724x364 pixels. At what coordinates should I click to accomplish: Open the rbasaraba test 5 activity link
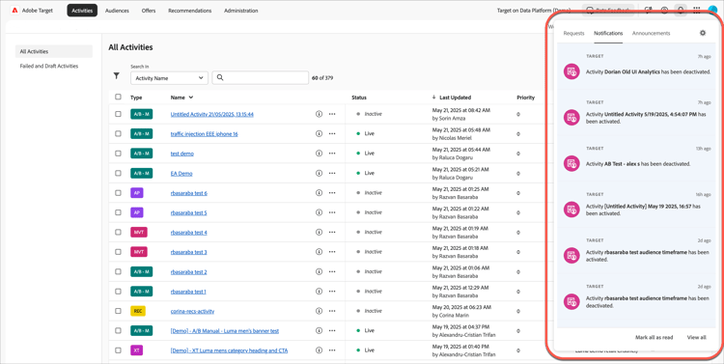(188, 213)
